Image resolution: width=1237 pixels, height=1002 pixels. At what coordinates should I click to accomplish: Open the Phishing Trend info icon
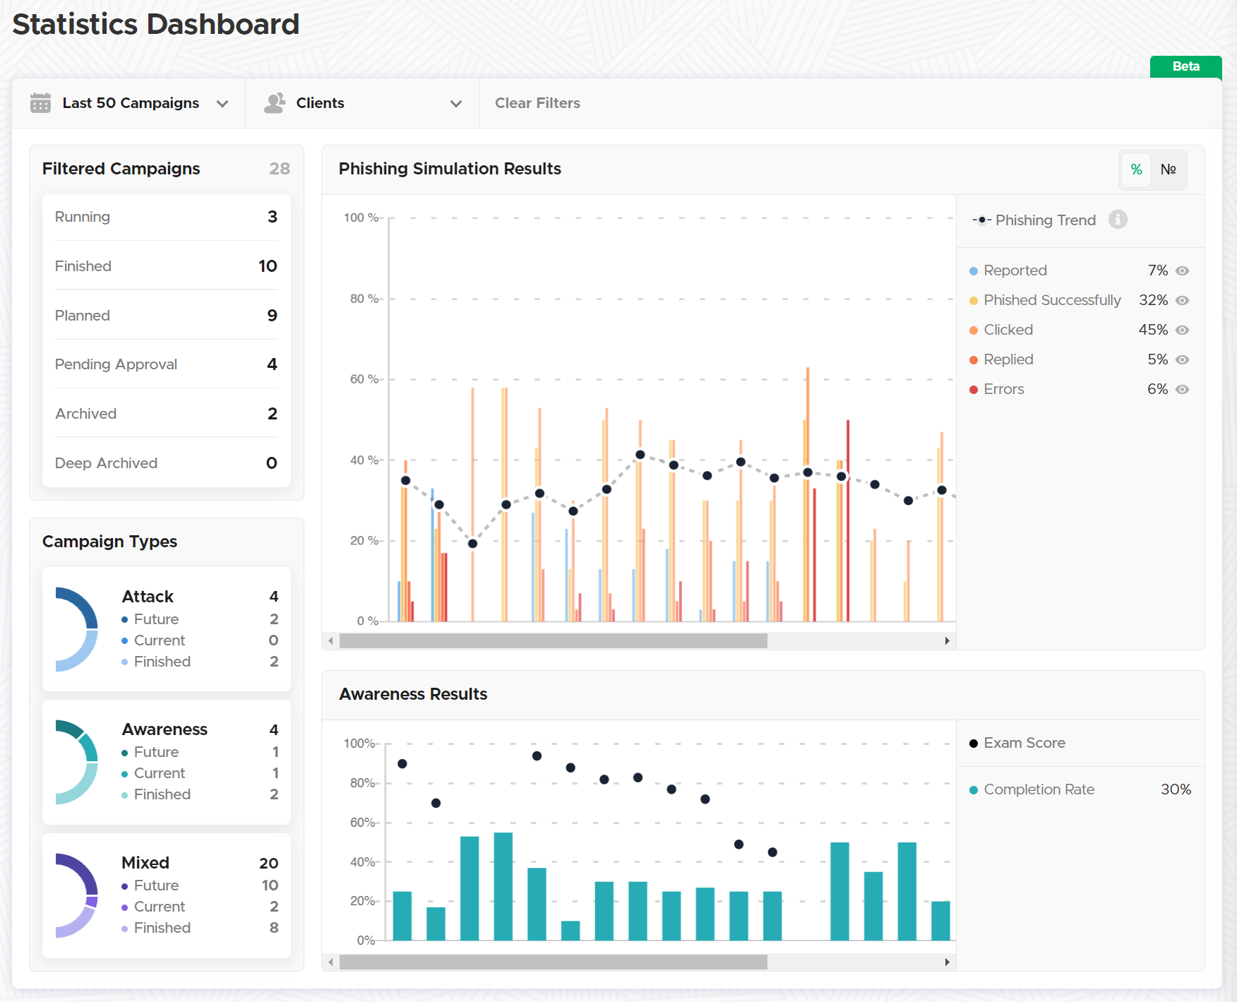pyautogui.click(x=1118, y=220)
